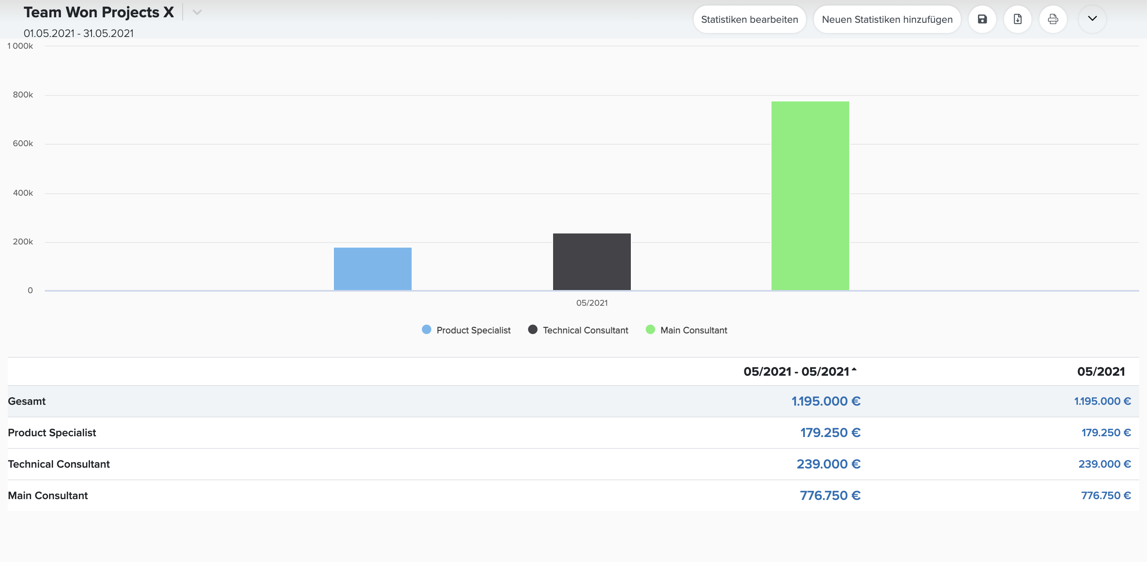Select the blue Product Specialist bar
Image resolution: width=1147 pixels, height=562 pixels.
(372, 269)
